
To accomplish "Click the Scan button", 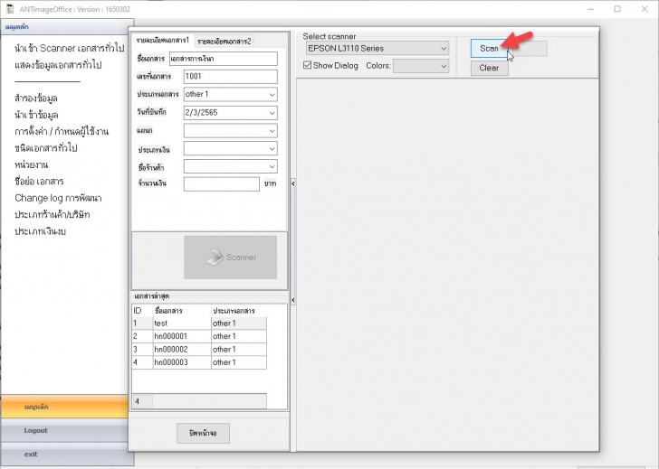I will (489, 49).
